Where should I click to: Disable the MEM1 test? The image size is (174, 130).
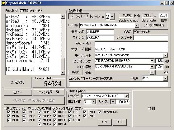[x=39, y=112]
